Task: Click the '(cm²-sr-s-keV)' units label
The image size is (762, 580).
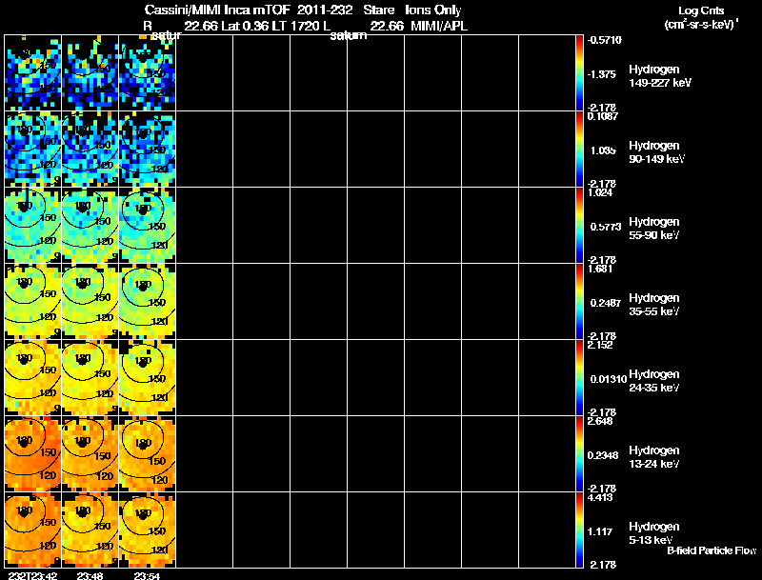Action: tap(700, 24)
